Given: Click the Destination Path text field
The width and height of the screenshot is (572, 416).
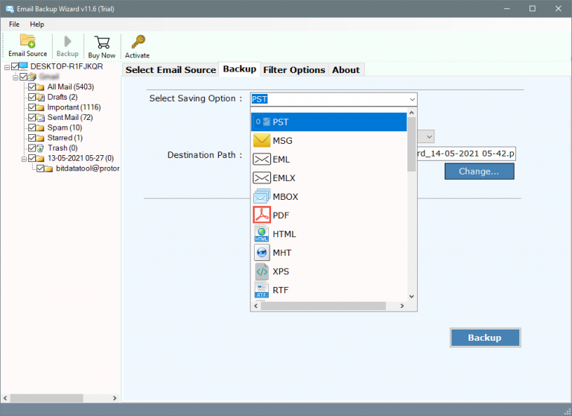Looking at the screenshot, I should pyautogui.click(x=465, y=154).
